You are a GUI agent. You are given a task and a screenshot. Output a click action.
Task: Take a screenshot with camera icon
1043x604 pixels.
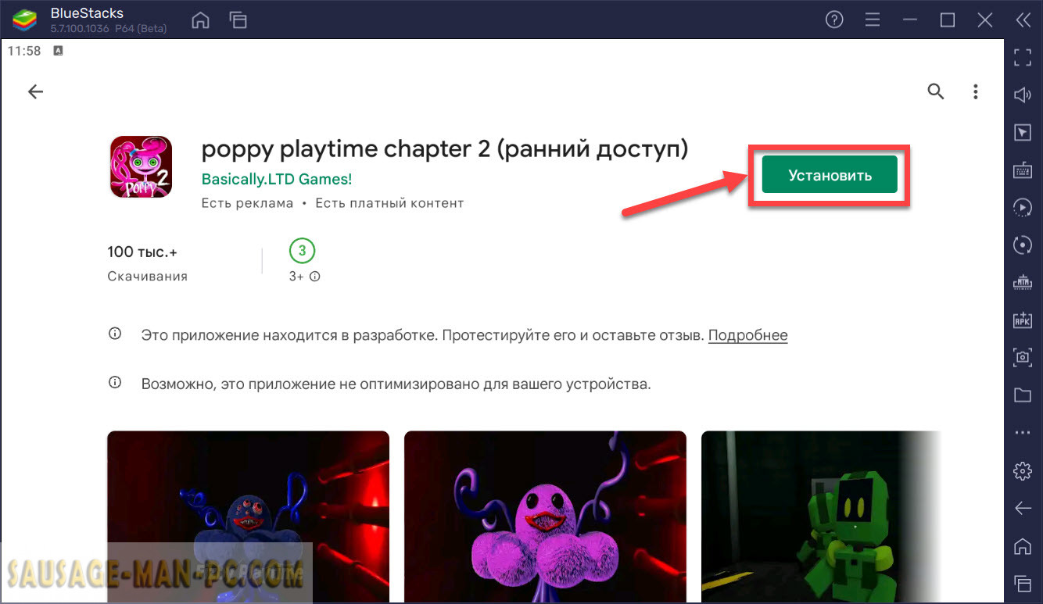(1023, 357)
